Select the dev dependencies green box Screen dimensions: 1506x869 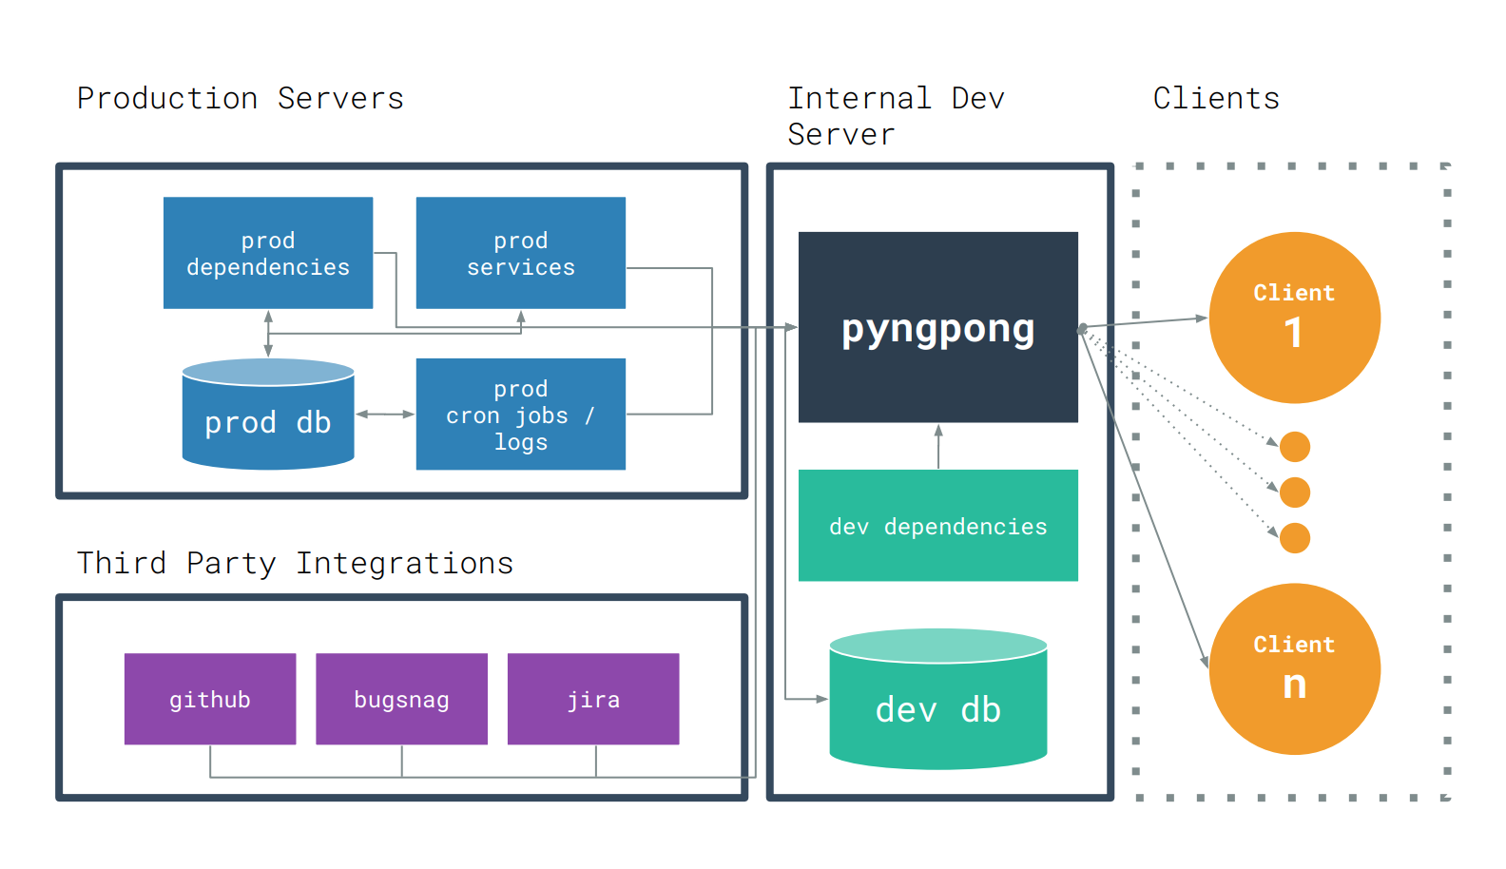point(938,526)
